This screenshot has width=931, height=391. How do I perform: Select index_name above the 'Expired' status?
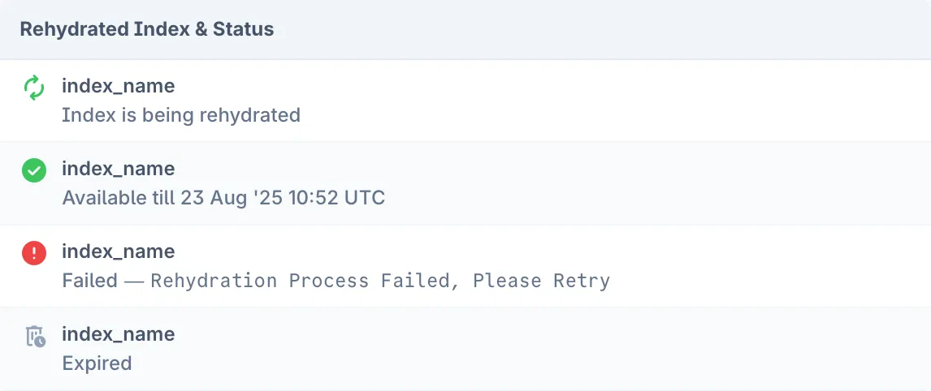[x=118, y=334]
